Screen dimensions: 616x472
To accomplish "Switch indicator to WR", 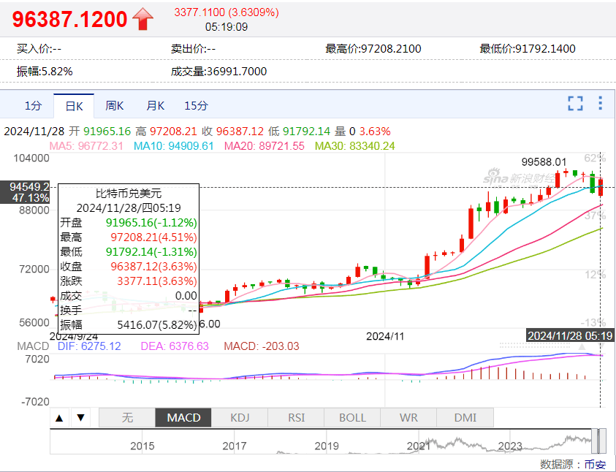I will coord(408,418).
